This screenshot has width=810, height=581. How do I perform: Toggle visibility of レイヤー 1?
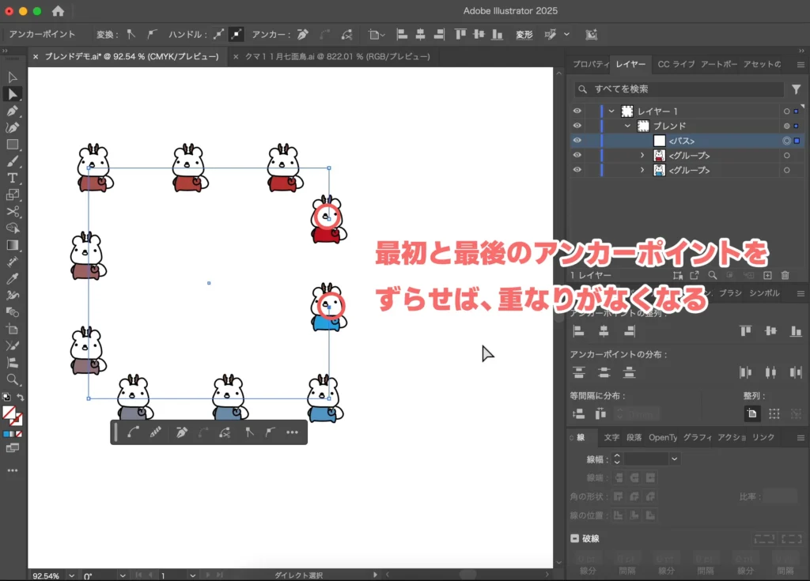(577, 111)
